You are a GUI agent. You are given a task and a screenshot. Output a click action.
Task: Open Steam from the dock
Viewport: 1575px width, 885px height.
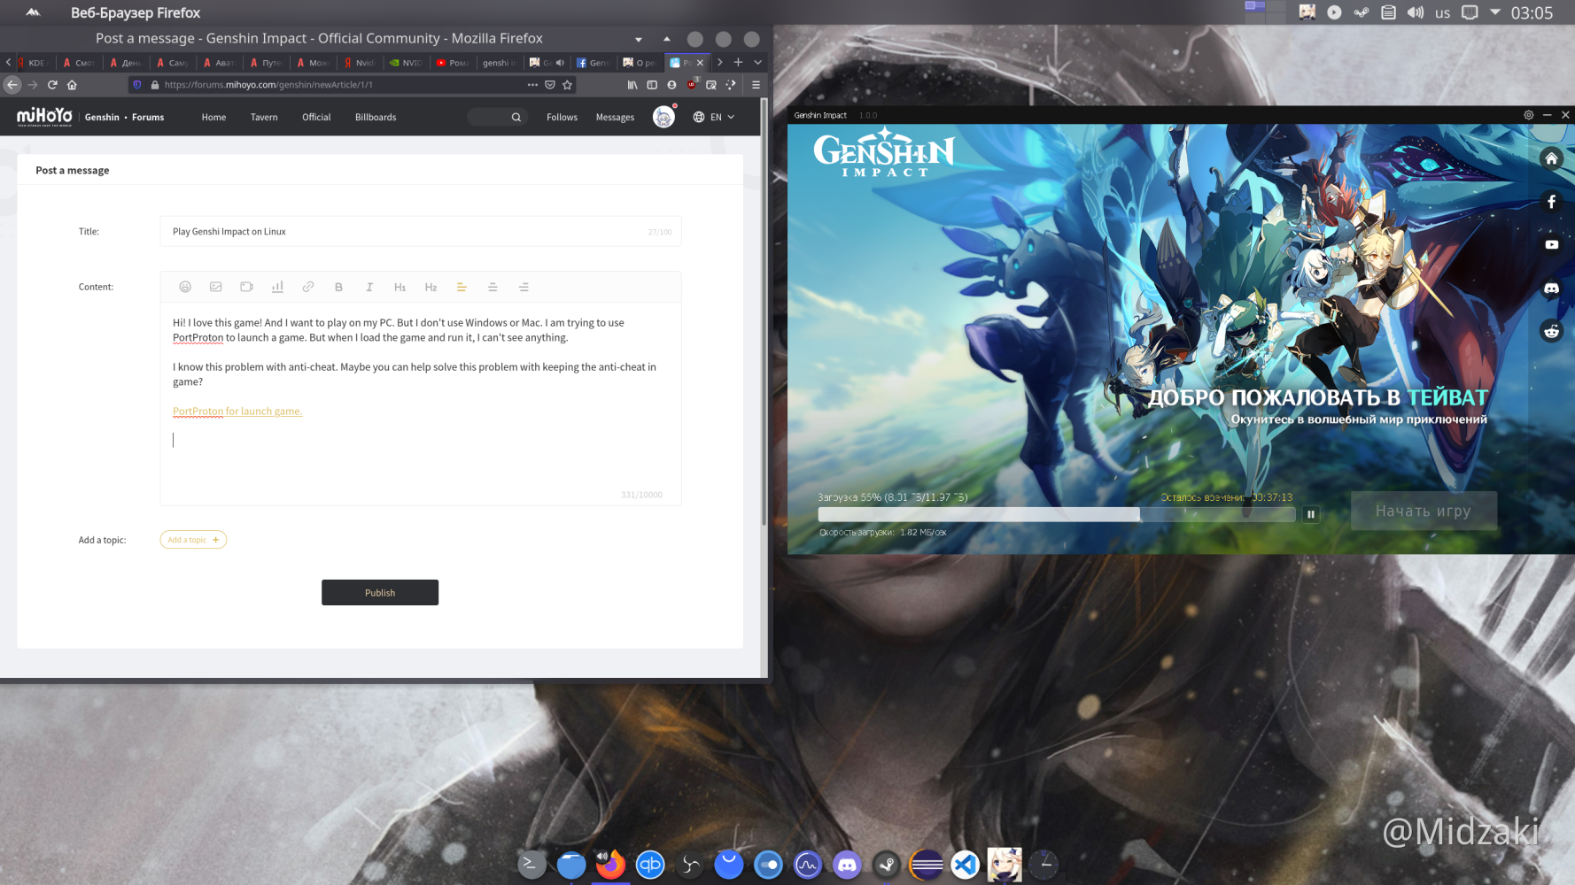tap(886, 864)
